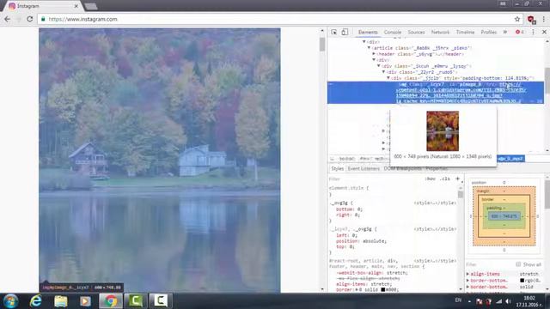
Task: Click the red error count indicator
Action: pos(520,32)
